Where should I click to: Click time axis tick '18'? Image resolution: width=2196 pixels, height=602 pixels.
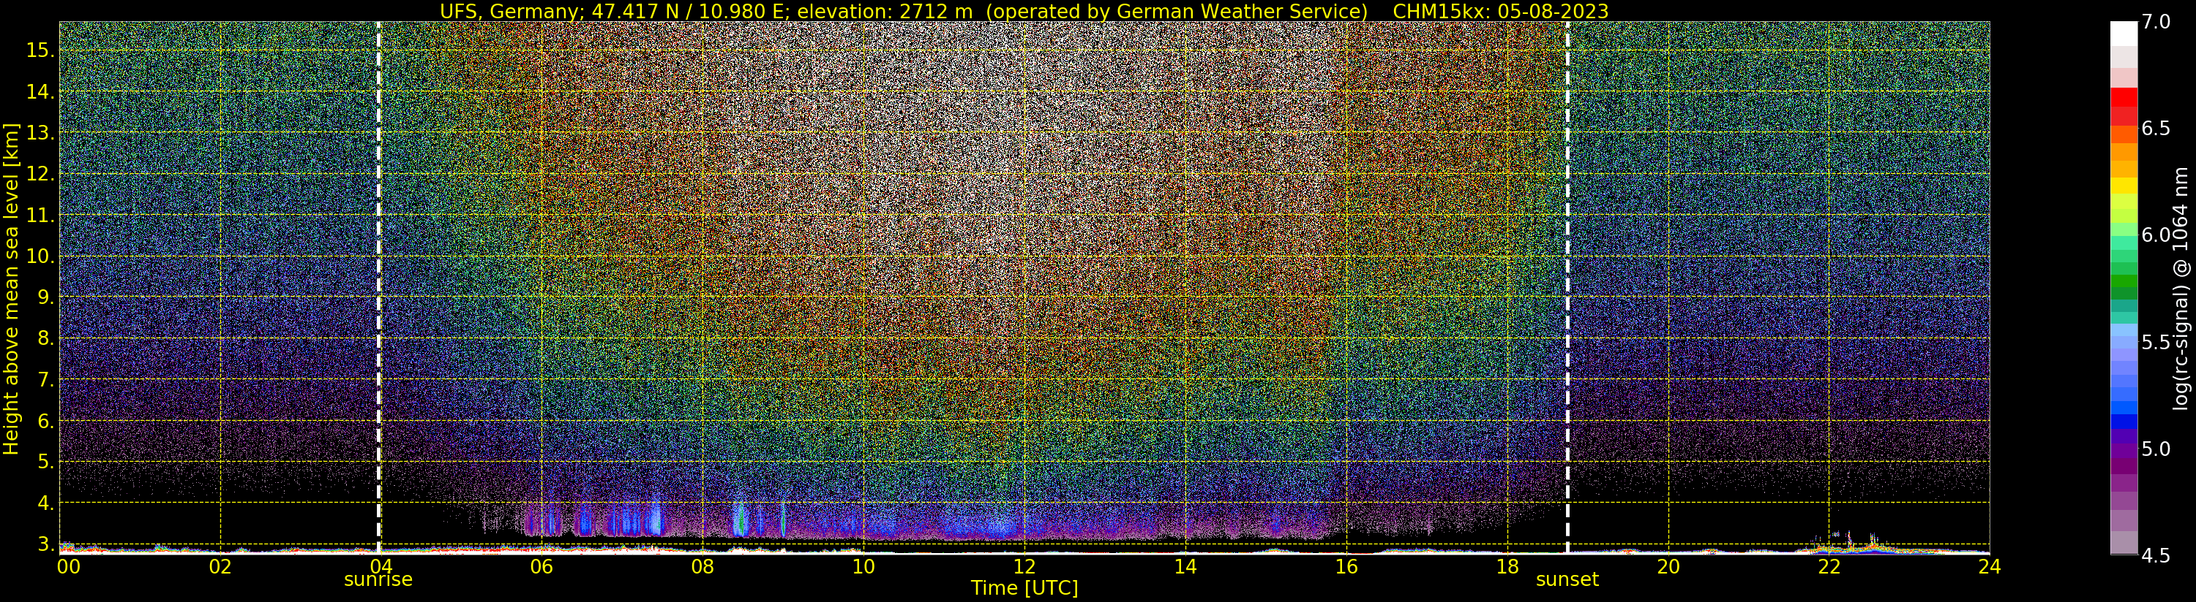coord(1507,566)
